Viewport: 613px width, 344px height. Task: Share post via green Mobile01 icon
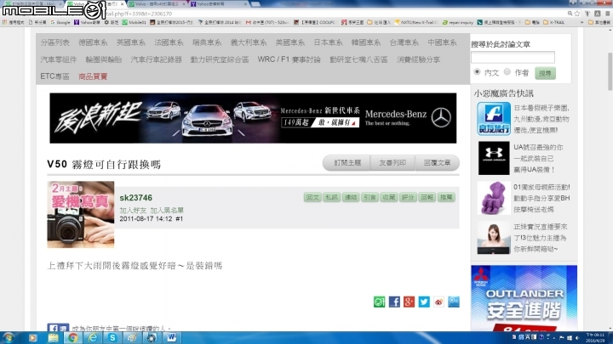[x=379, y=302]
